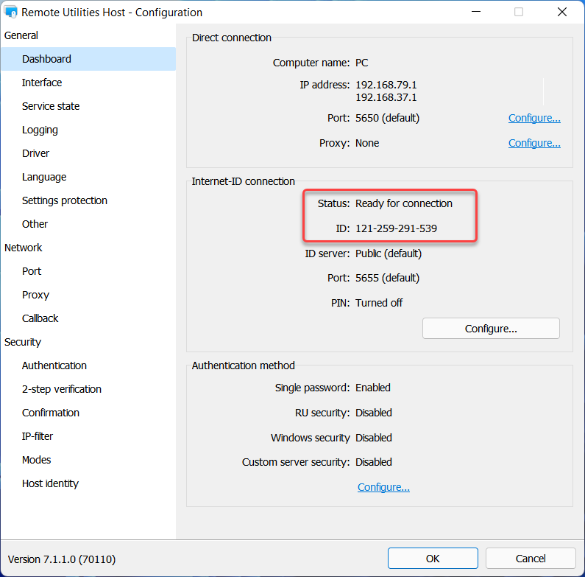Open the IP-filter settings
The image size is (585, 577).
click(38, 436)
